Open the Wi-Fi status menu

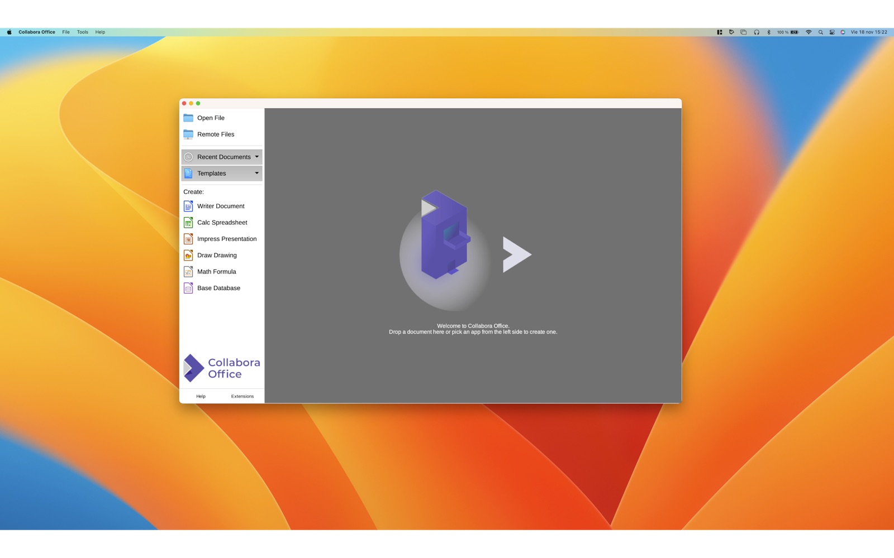(809, 32)
